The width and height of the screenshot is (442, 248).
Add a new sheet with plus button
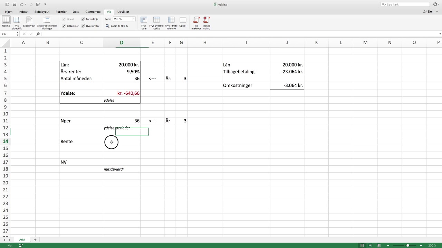(x=35, y=240)
